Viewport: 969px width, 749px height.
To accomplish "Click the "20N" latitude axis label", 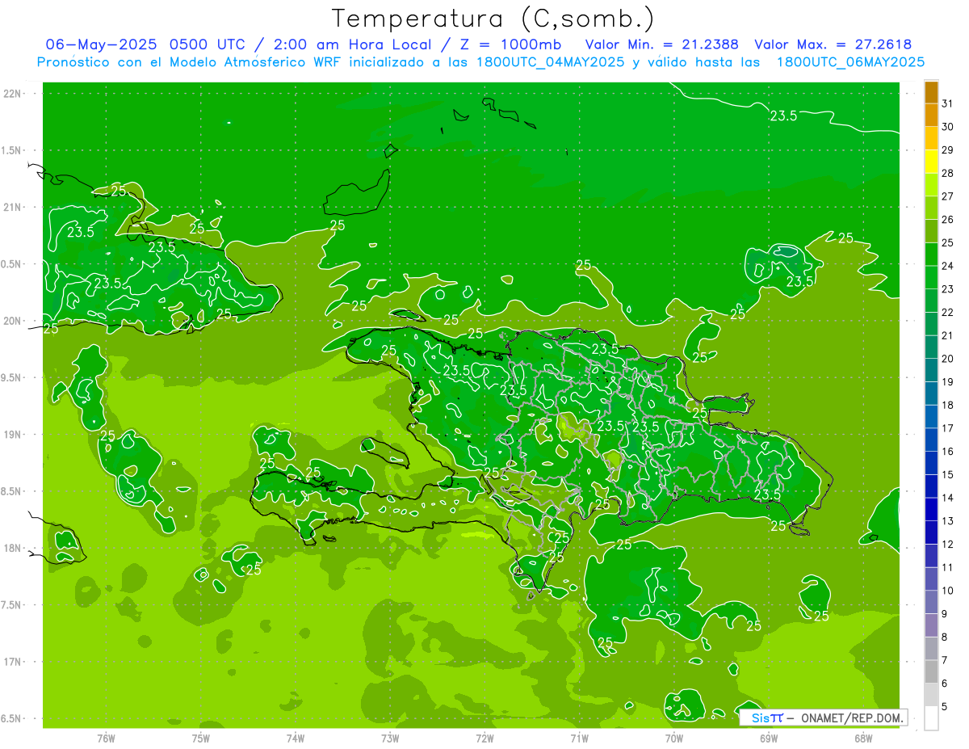I will click(12, 321).
